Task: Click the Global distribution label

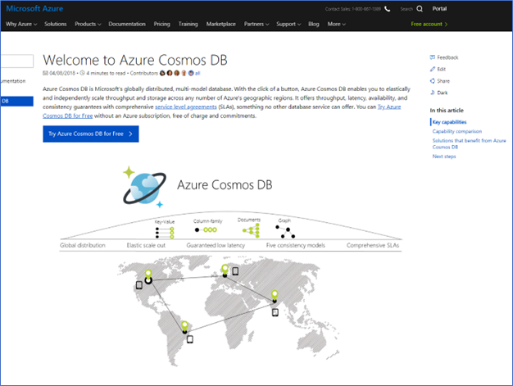Action: tap(83, 245)
